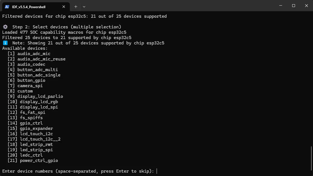Click the led_strip_rmt entry text

click(x=36, y=145)
